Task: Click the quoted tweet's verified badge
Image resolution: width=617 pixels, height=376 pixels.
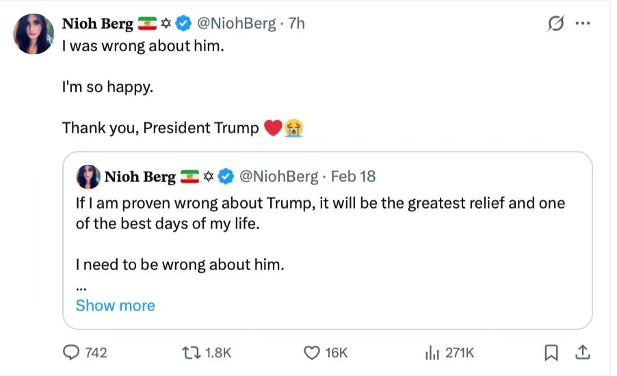Action: point(226,176)
